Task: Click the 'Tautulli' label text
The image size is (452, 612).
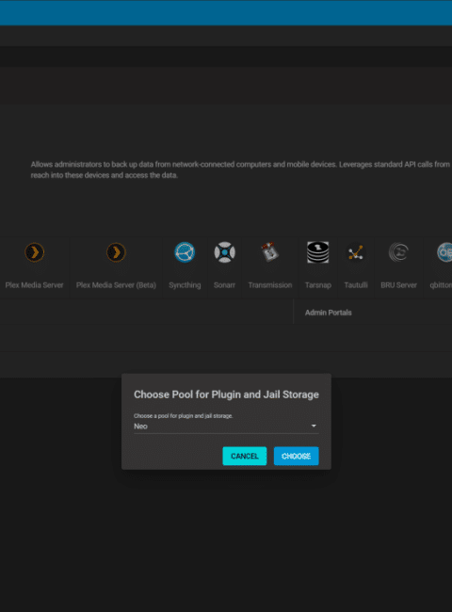Action: coord(356,285)
